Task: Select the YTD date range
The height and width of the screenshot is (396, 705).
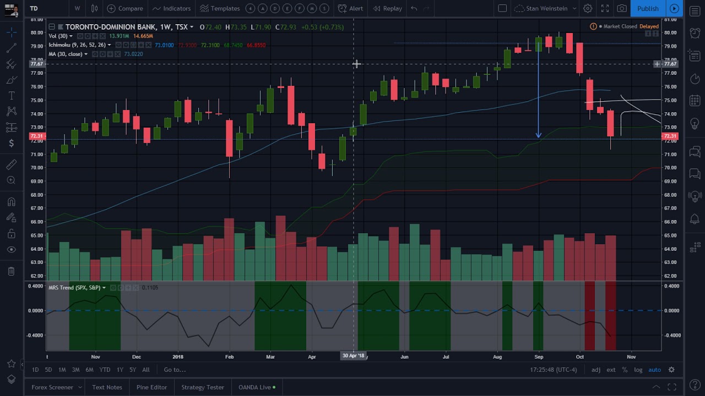Action: (x=105, y=370)
